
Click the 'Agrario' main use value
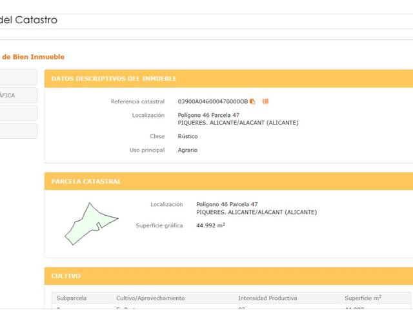[188, 150]
